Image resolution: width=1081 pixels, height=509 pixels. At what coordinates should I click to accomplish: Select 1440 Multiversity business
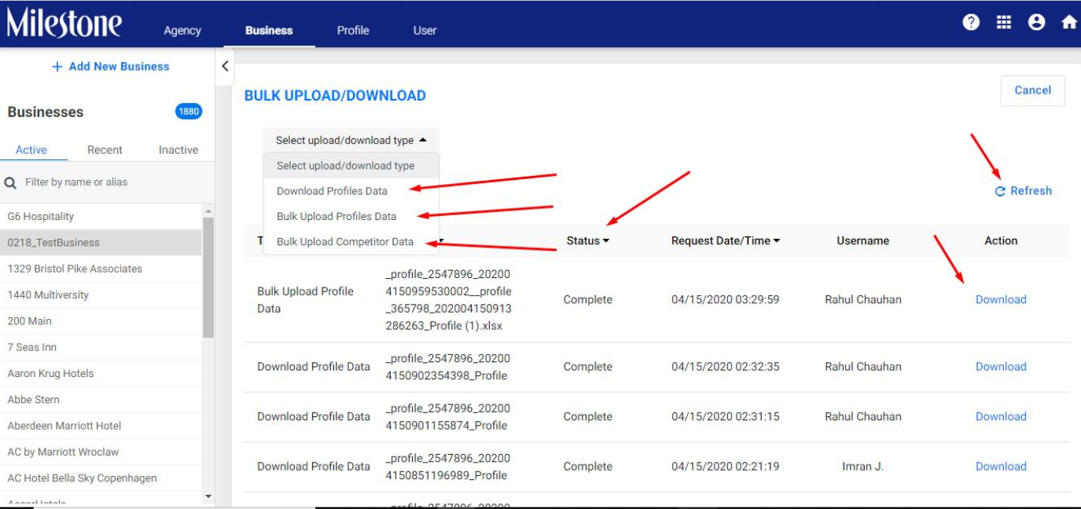tap(101, 295)
